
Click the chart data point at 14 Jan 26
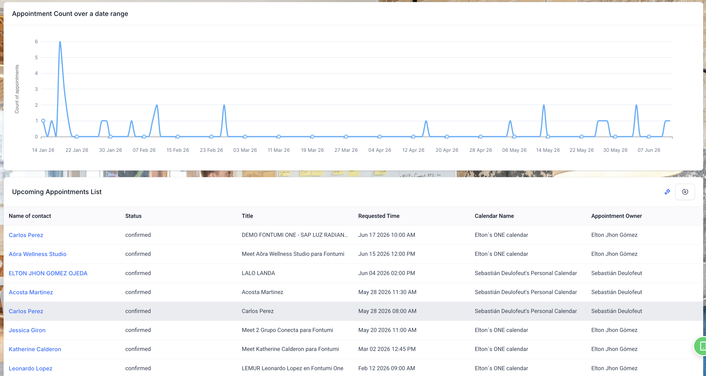[43, 121]
